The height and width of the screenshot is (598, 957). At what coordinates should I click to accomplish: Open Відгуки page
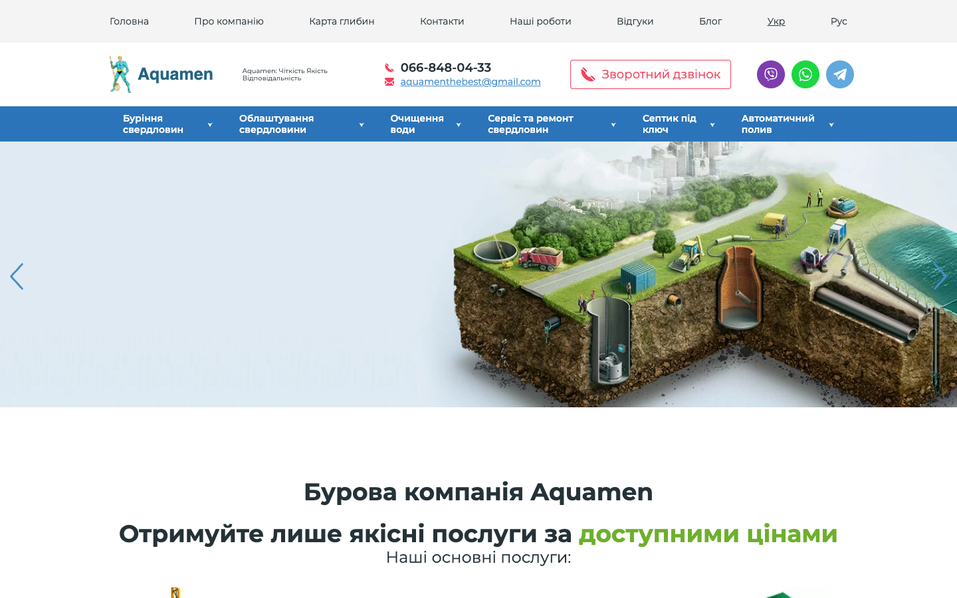(635, 21)
